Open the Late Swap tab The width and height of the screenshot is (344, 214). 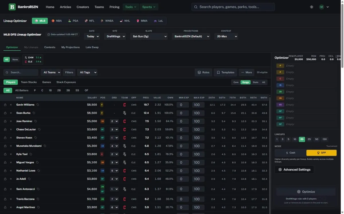click(92, 47)
